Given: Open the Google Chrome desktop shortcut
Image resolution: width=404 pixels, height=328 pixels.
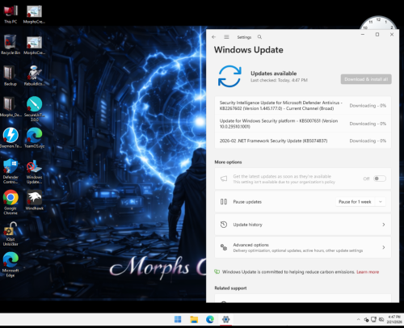Looking at the screenshot, I should pos(11,202).
